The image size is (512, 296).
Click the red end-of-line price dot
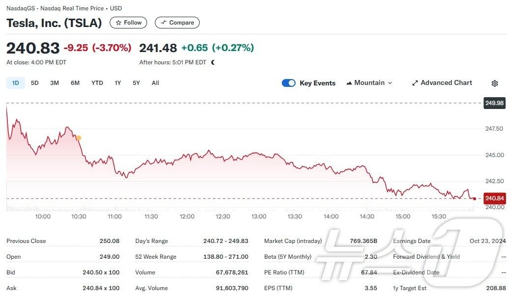pos(474,198)
